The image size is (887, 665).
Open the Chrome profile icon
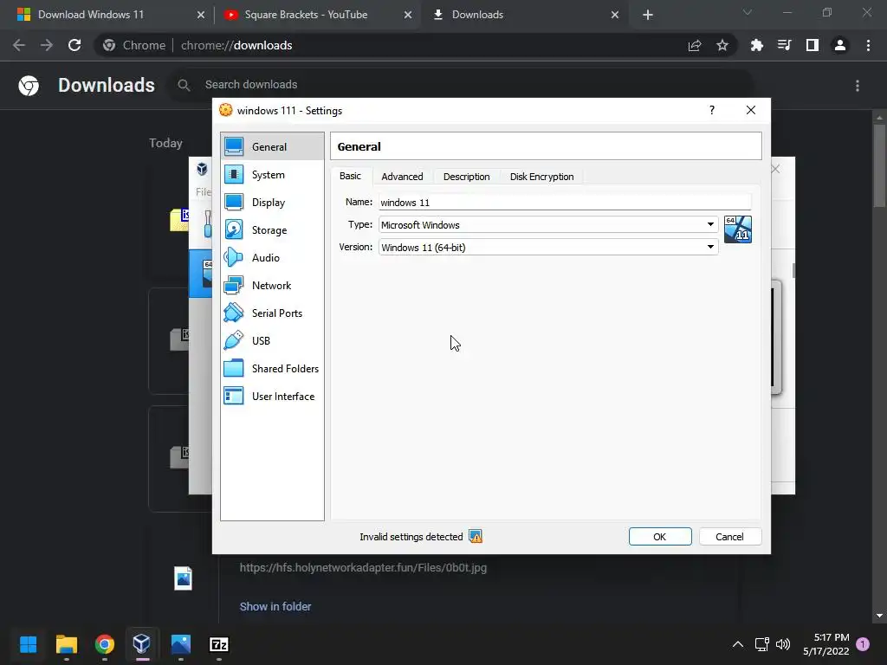840,45
